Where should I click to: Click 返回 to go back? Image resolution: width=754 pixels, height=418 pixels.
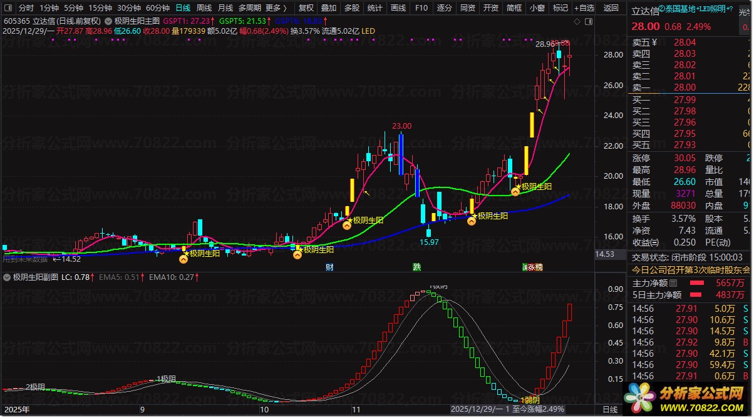(611, 8)
